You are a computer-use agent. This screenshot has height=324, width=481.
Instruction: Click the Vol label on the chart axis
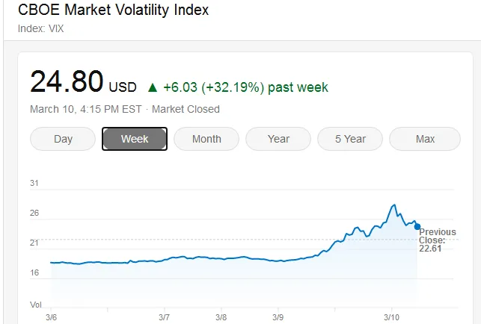35,305
